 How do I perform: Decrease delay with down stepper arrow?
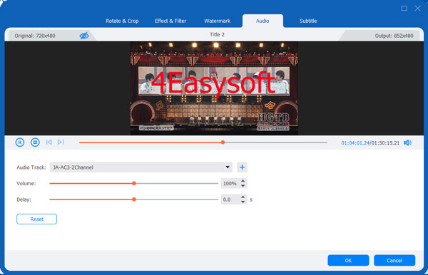click(243, 202)
